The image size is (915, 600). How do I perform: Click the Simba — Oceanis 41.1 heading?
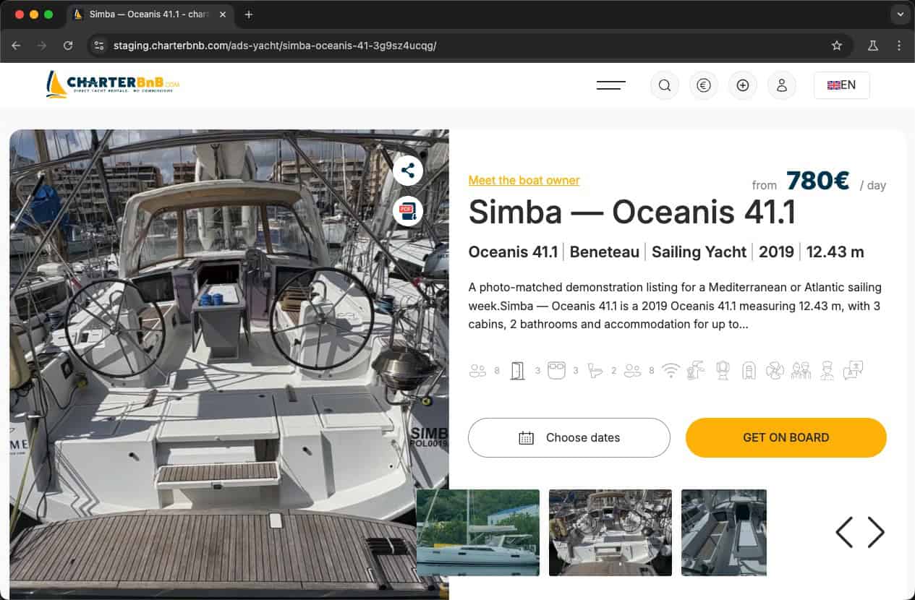coord(632,213)
